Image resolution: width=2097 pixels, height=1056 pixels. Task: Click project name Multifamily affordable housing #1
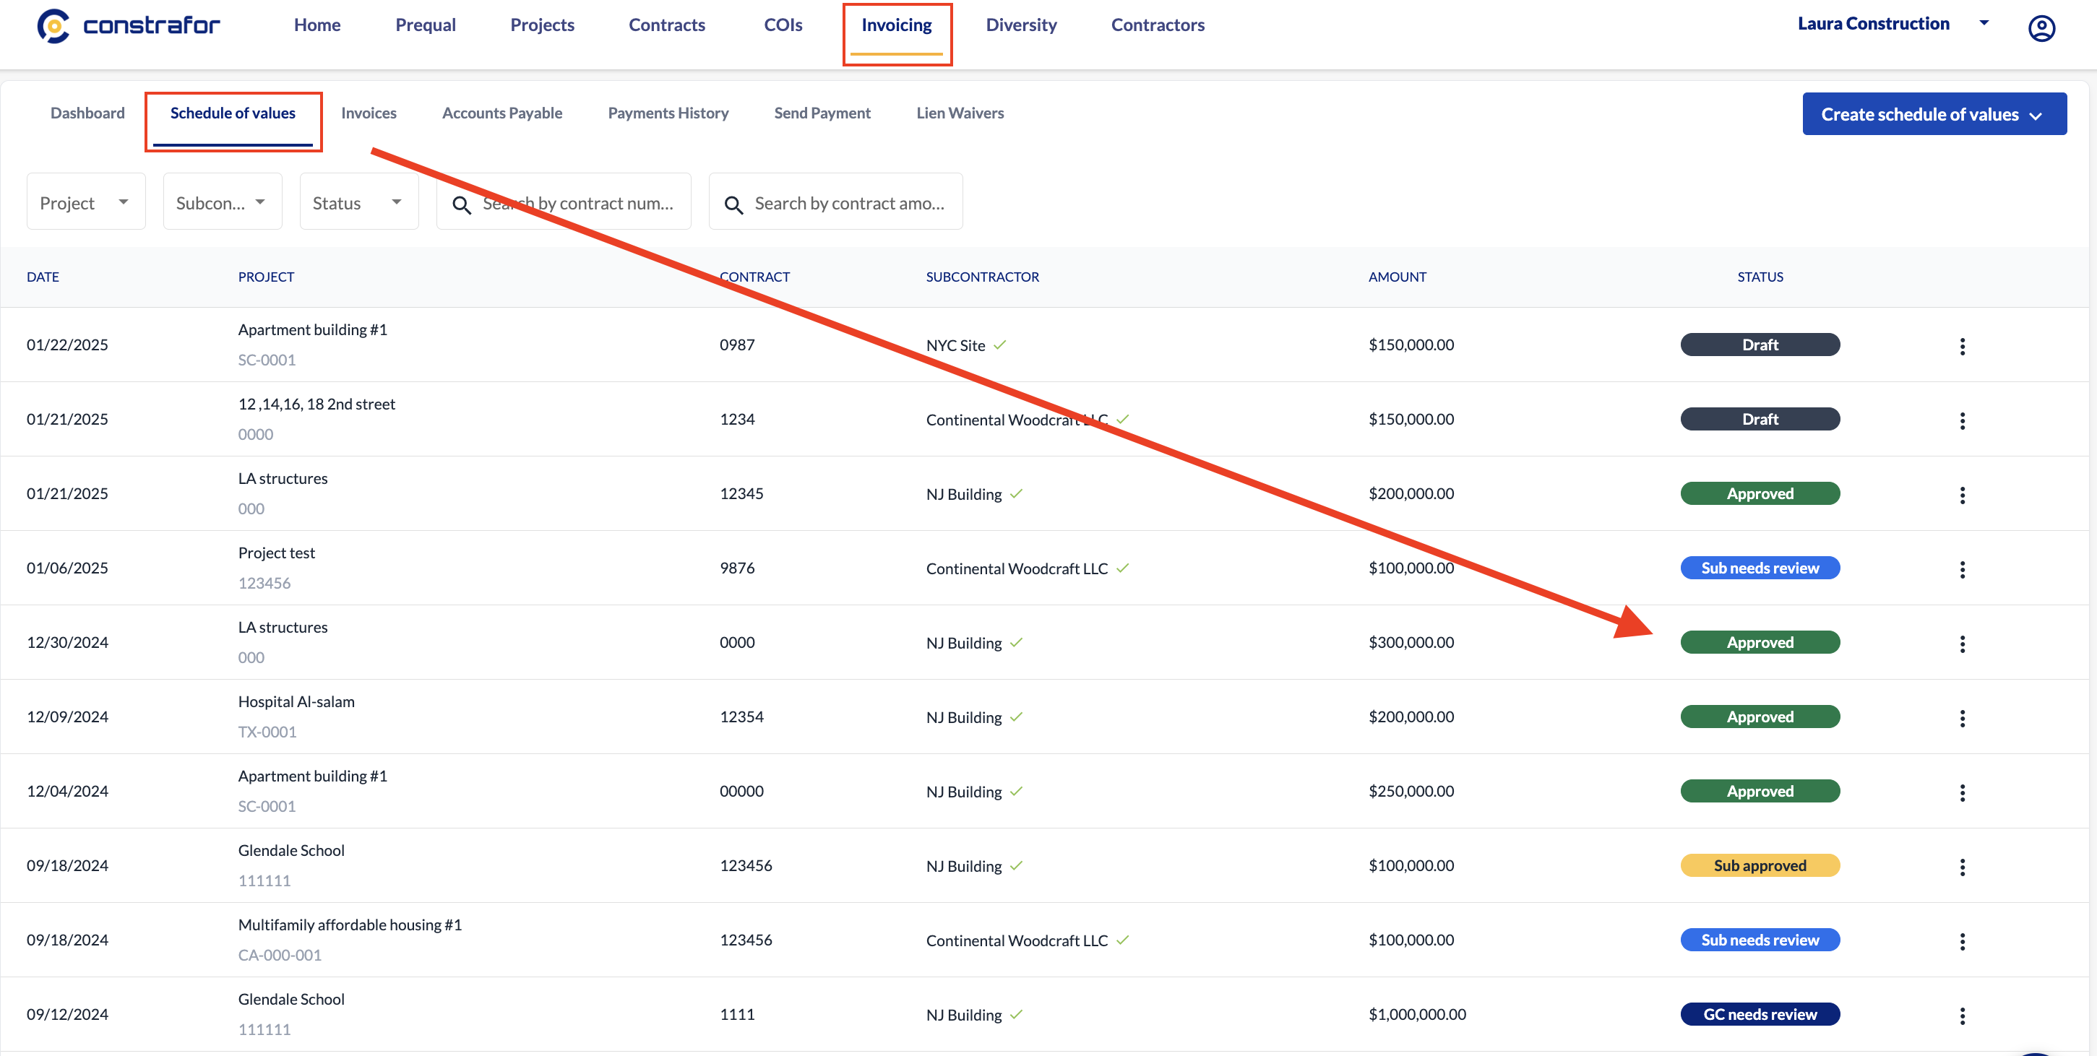[350, 925]
